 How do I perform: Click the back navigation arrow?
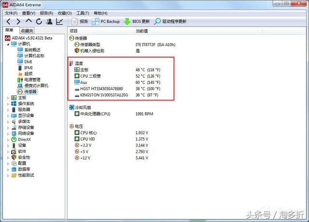point(8,22)
